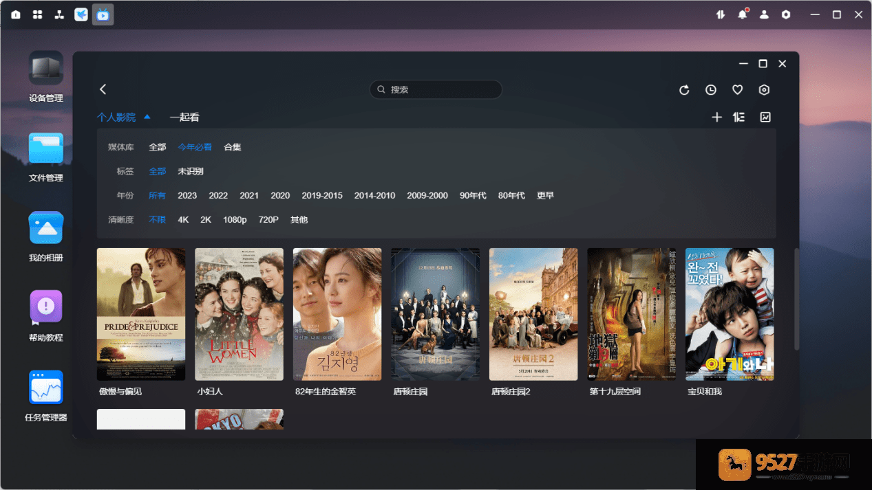Filter by 未识别 tag

[191, 171]
